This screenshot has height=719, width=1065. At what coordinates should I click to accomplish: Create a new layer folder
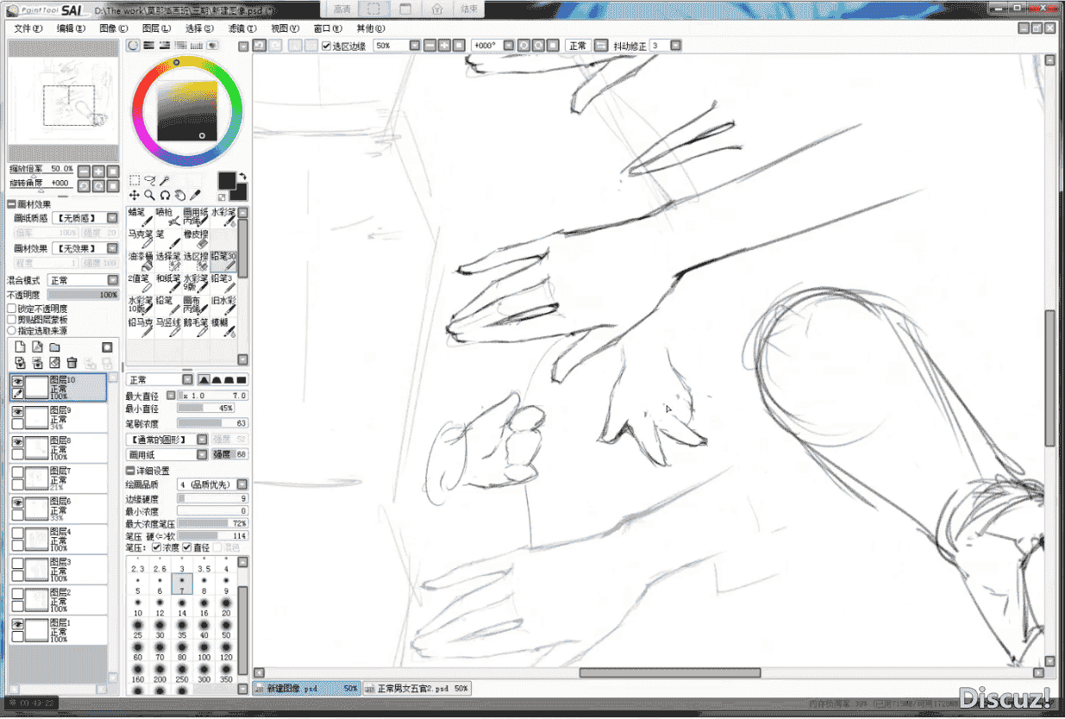[54, 347]
